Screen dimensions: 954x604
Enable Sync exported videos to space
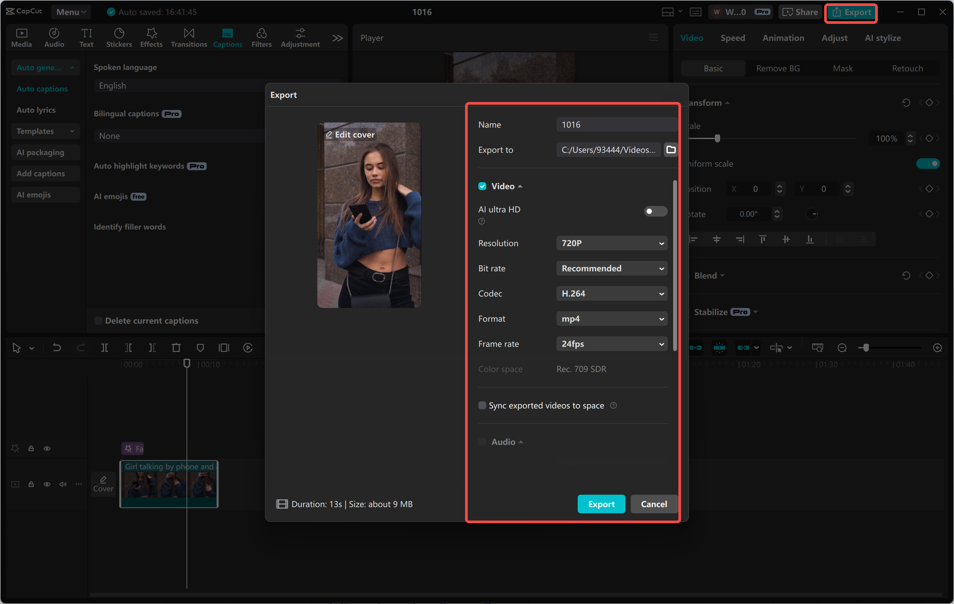pos(482,406)
